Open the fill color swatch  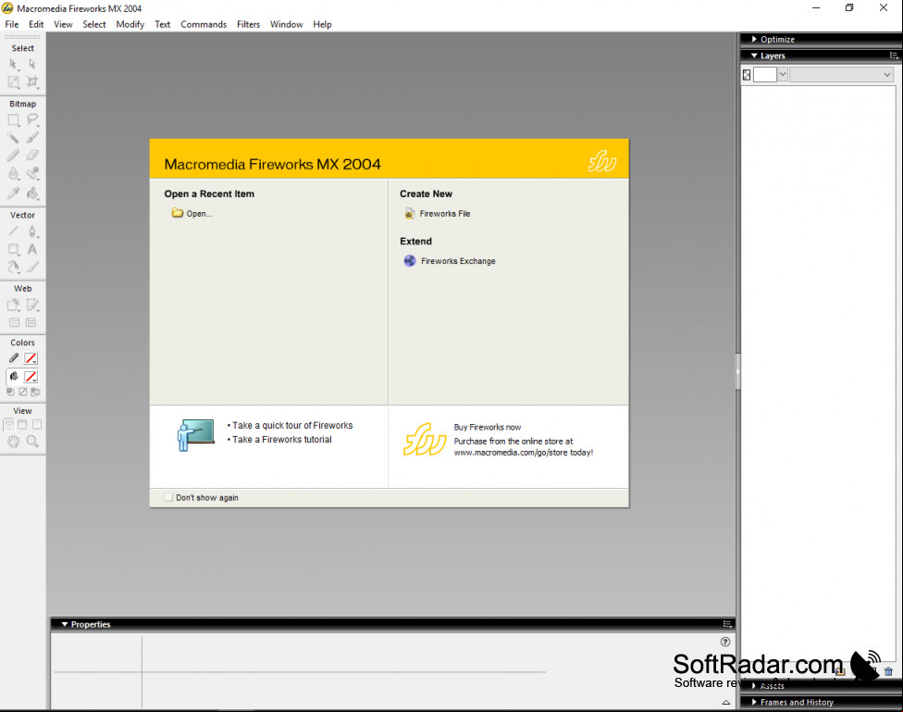click(31, 377)
